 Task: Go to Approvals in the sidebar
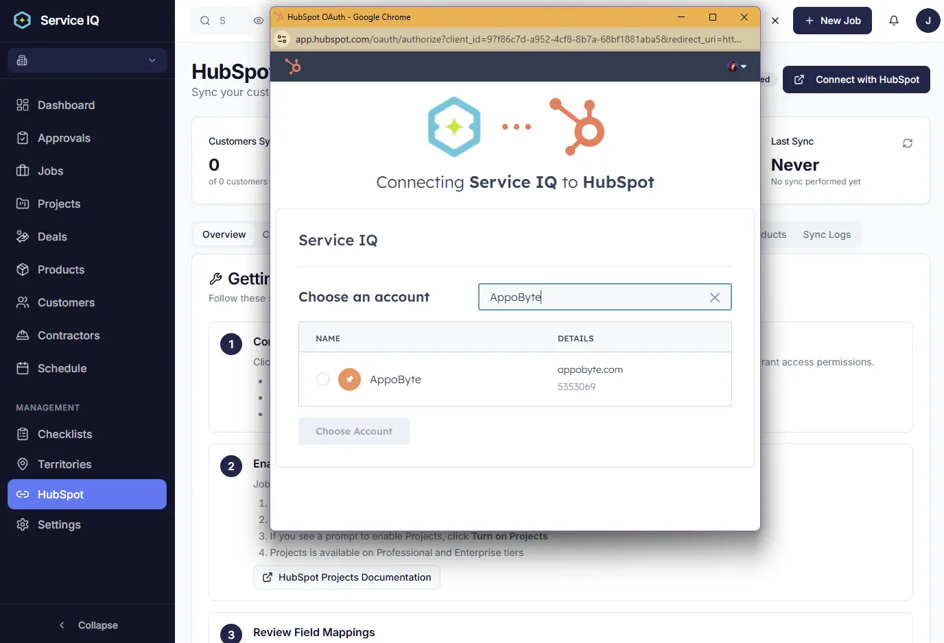(87, 138)
